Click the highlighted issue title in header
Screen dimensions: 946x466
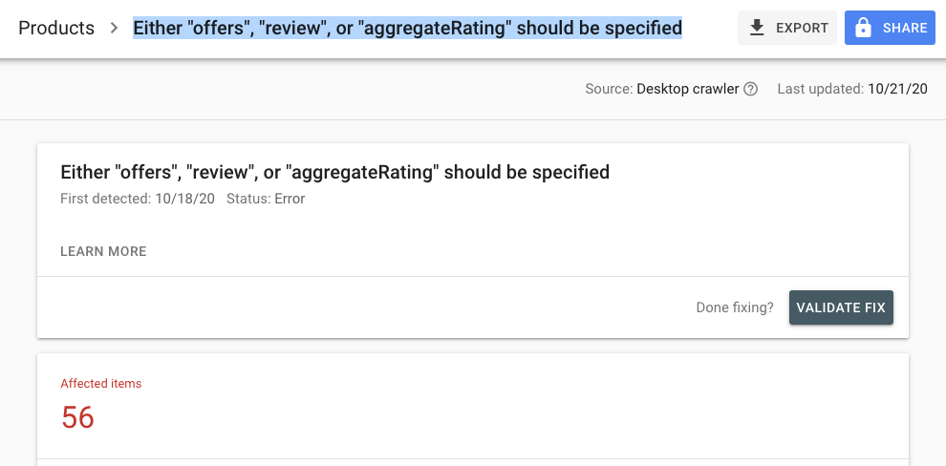click(x=407, y=28)
